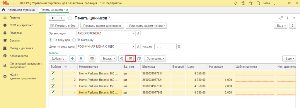
Task: Expand the Товары dropdown button
Action: click(108, 59)
